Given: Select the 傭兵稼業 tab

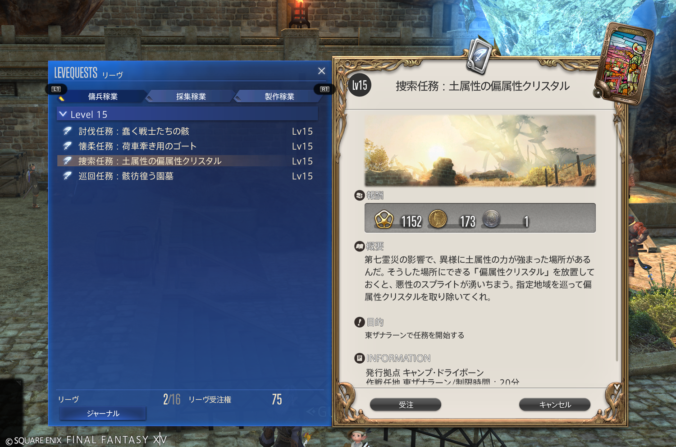Looking at the screenshot, I should [x=103, y=96].
